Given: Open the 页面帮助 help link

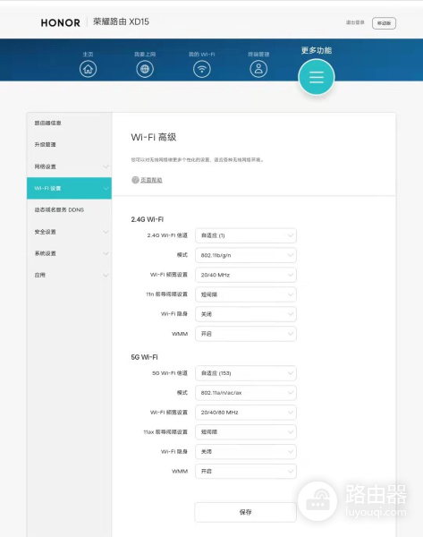Looking at the screenshot, I should point(151,180).
